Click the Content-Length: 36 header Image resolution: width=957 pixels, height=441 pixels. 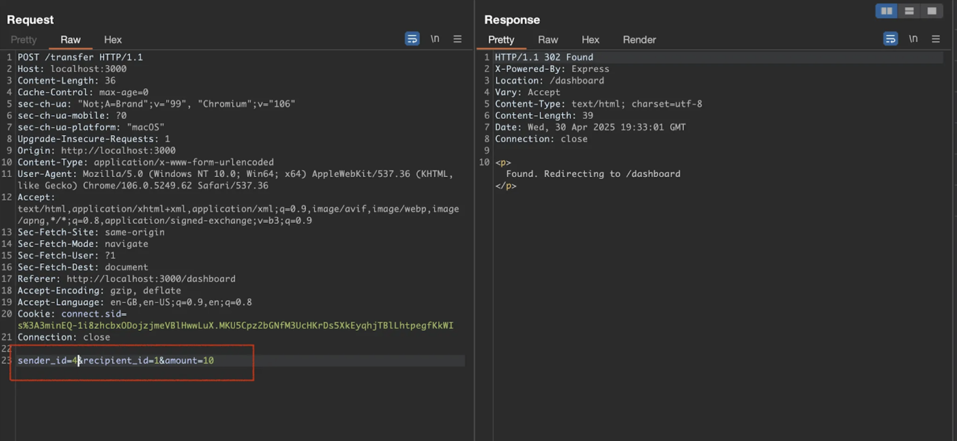tap(67, 81)
